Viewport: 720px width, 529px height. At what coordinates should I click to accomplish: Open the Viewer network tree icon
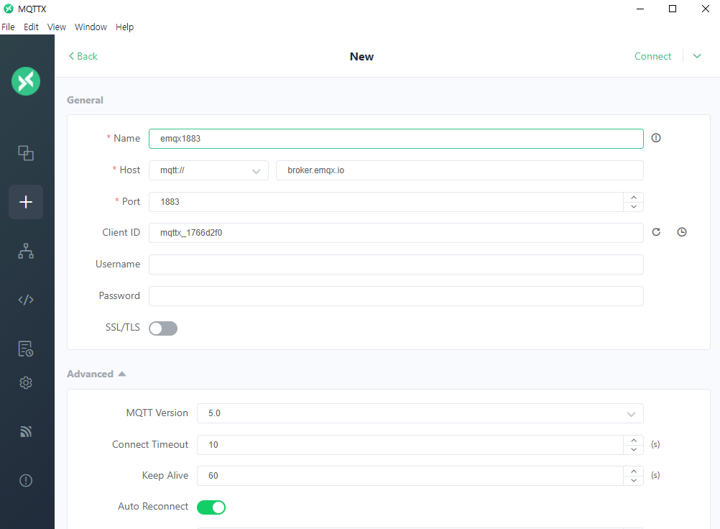(x=26, y=251)
